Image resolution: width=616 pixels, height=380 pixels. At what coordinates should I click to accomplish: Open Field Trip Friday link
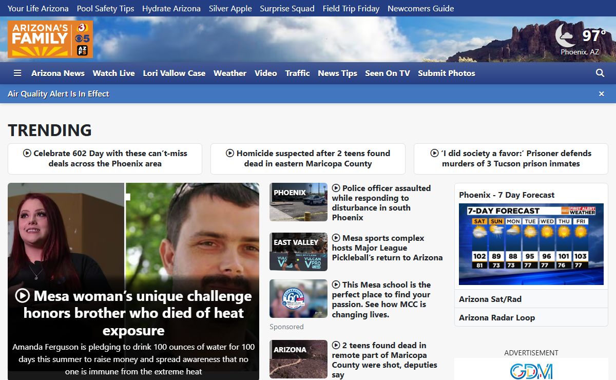click(x=351, y=8)
